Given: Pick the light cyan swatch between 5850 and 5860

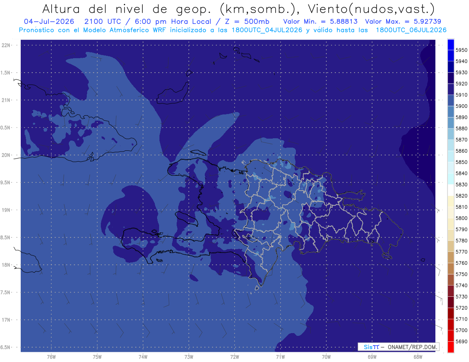Looking at the screenshot, I should click(x=451, y=156).
